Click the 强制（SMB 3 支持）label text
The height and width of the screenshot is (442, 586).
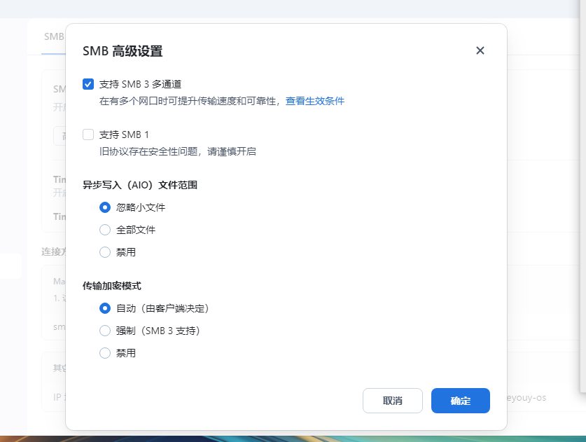coord(158,331)
